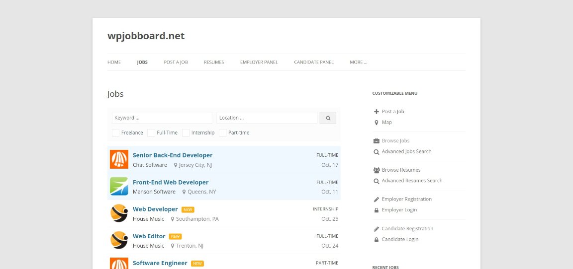Click the magnifier search button
The height and width of the screenshot is (269, 573).
point(328,118)
